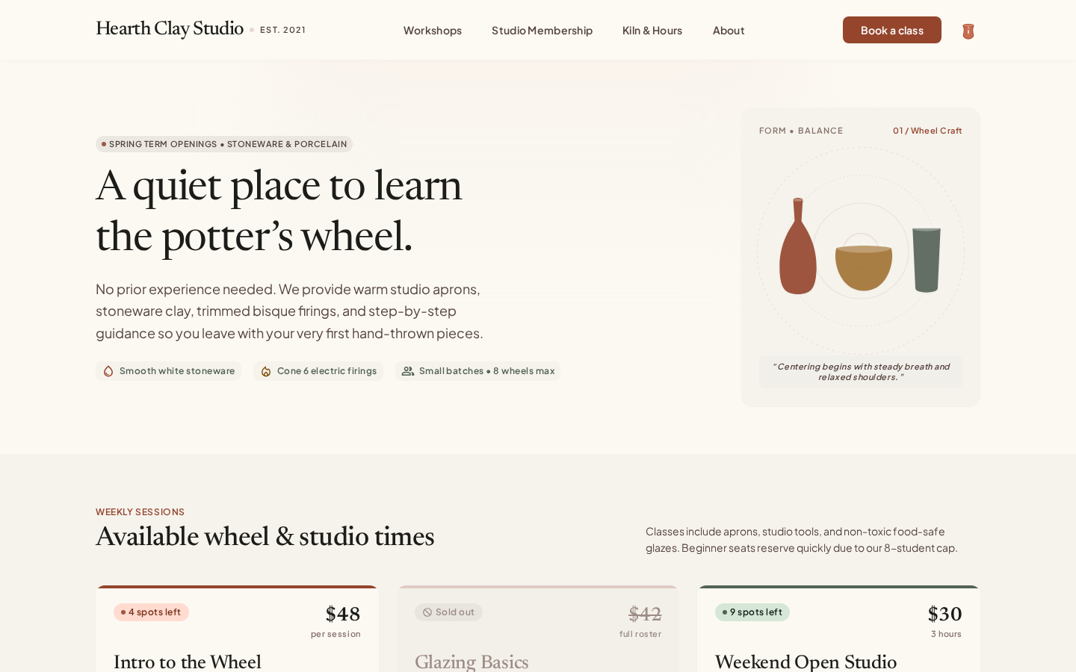
Task: Open the Intro to the Wheel card title
Action: (x=188, y=662)
